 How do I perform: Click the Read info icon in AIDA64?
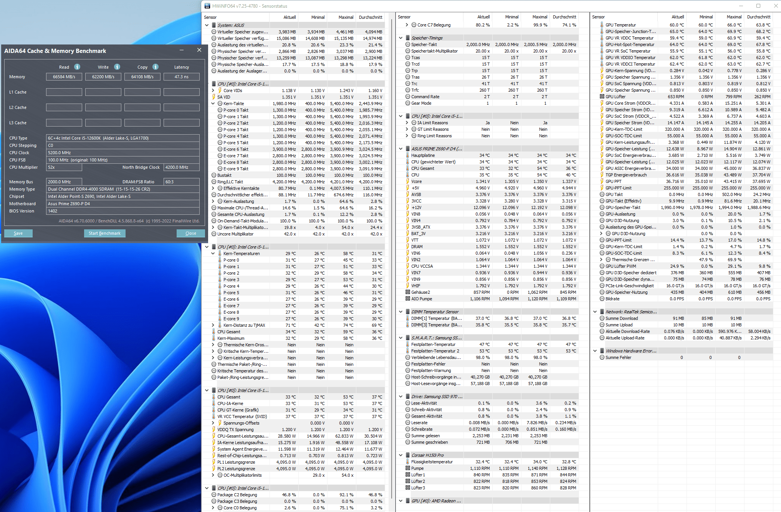(x=77, y=67)
